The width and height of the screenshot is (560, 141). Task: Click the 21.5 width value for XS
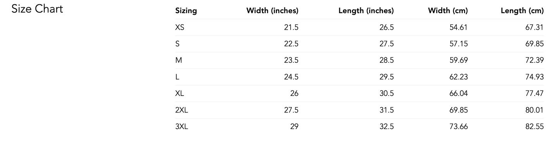[x=291, y=27]
